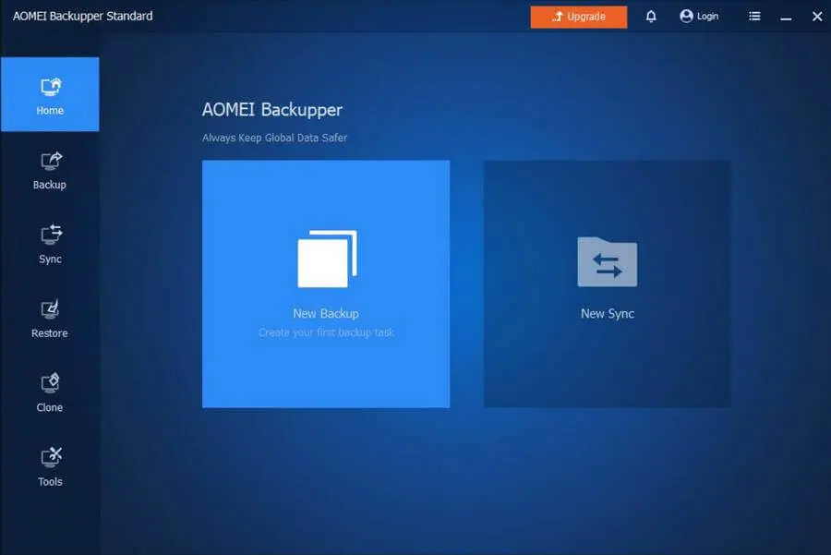The height and width of the screenshot is (555, 831).
Task: Open the Home section in sidebar
Action: coord(50,94)
